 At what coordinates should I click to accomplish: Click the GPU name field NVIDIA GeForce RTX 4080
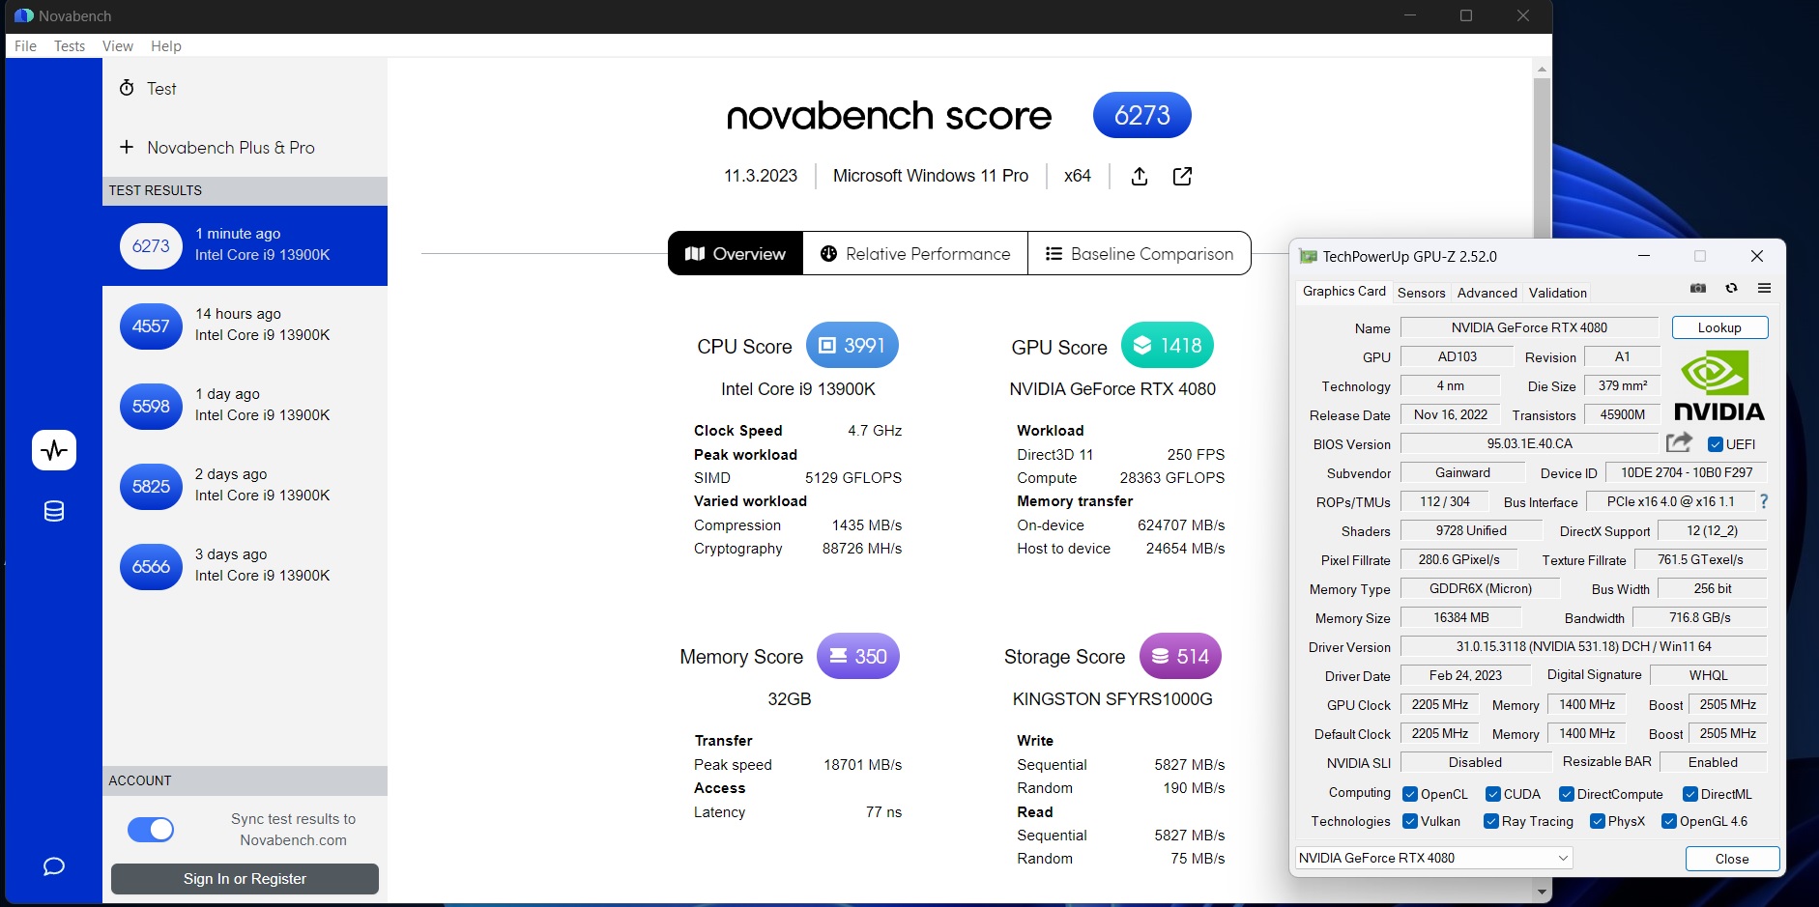click(1529, 327)
